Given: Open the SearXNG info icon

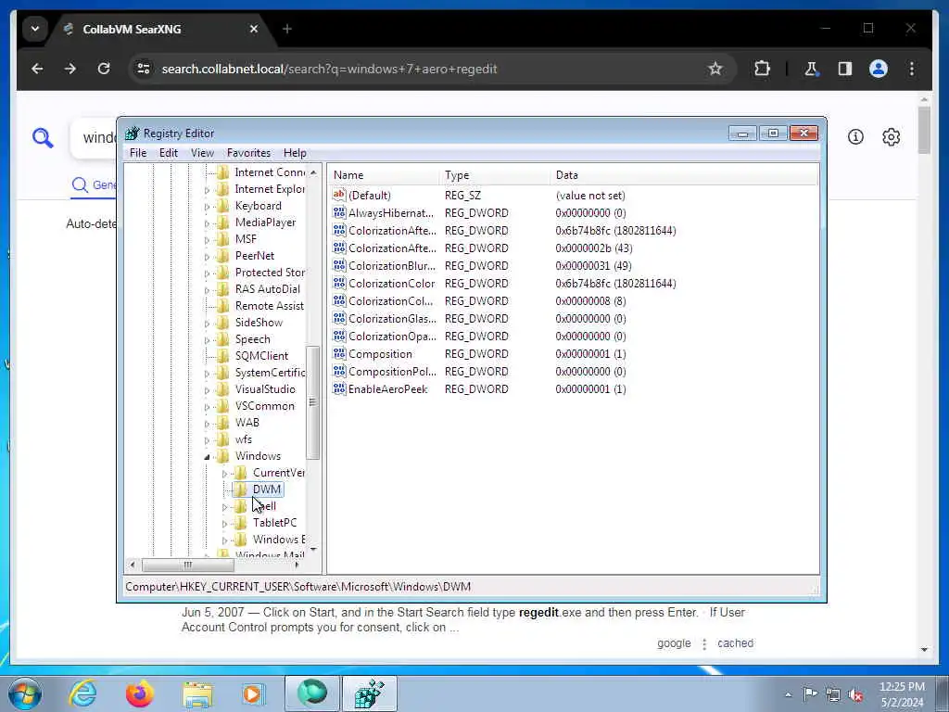Looking at the screenshot, I should coord(855,137).
